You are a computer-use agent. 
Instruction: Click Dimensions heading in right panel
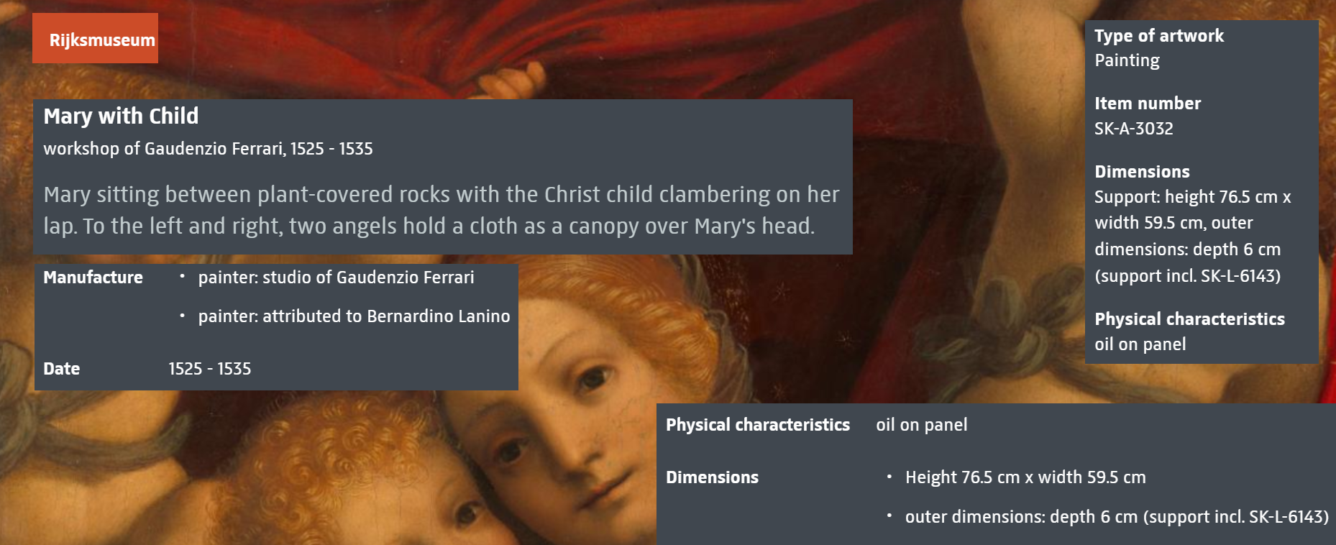[1142, 172]
